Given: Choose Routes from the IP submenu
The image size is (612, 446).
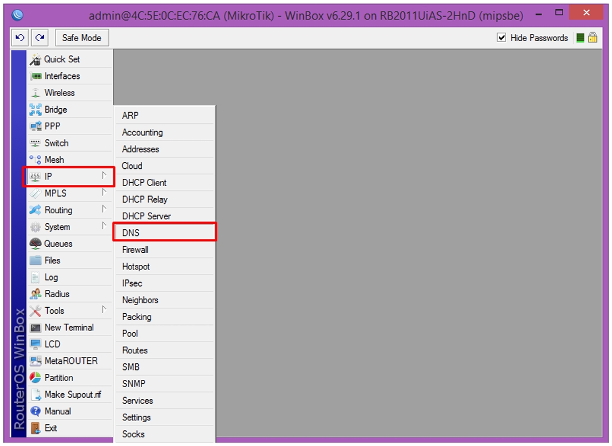Looking at the screenshot, I should pyautogui.click(x=165, y=350).
